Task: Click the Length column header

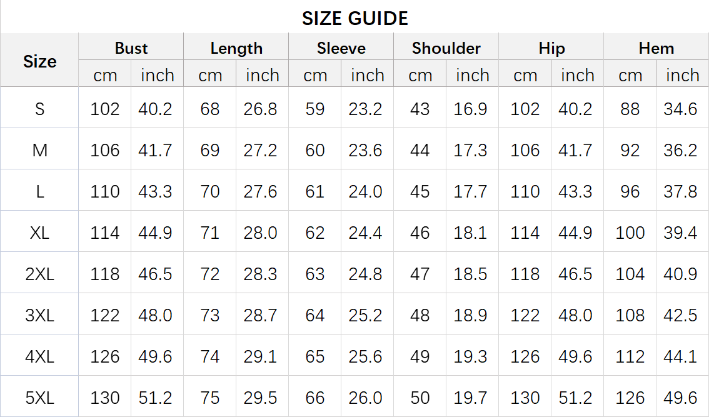Action: 236,48
